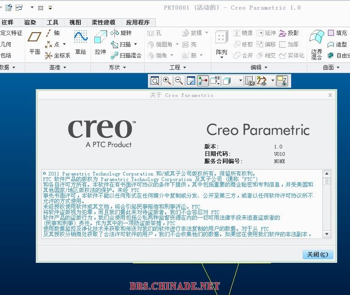Expand the 扫描 dropdown arrow
The image size is (350, 295).
[135, 44]
